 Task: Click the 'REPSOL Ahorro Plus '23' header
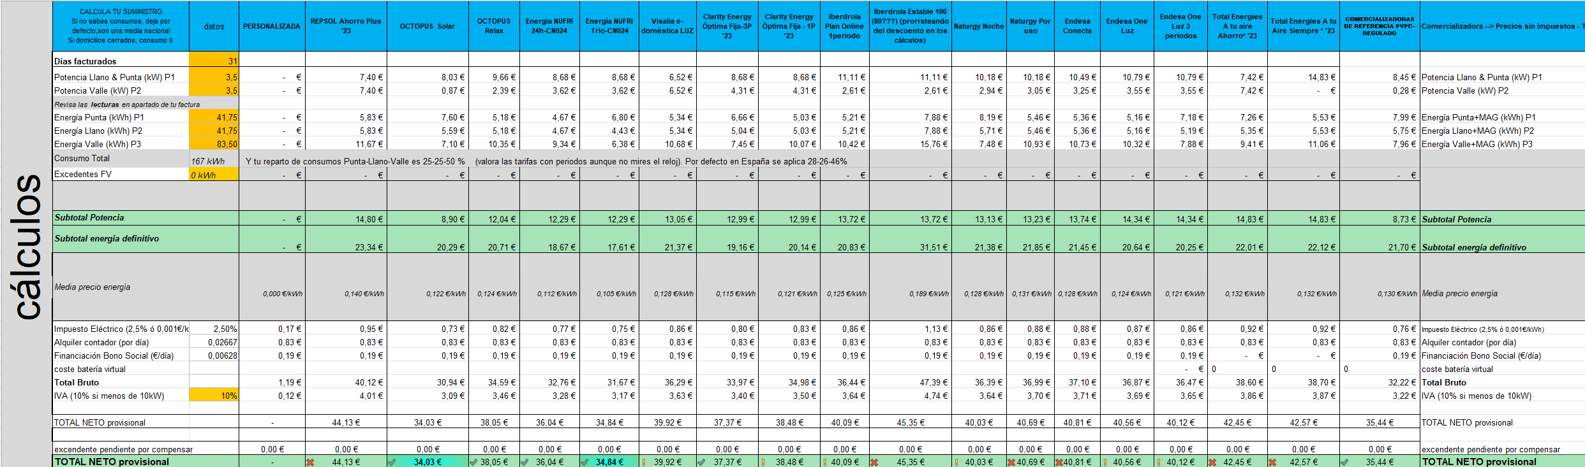pos(346,26)
